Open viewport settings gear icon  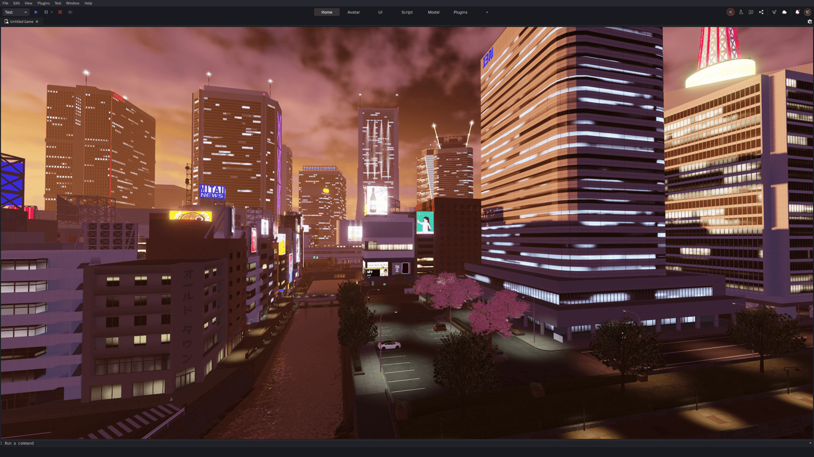pos(810,22)
